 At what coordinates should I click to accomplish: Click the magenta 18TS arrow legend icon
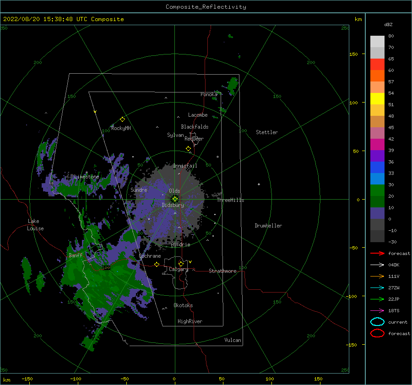[377, 311]
